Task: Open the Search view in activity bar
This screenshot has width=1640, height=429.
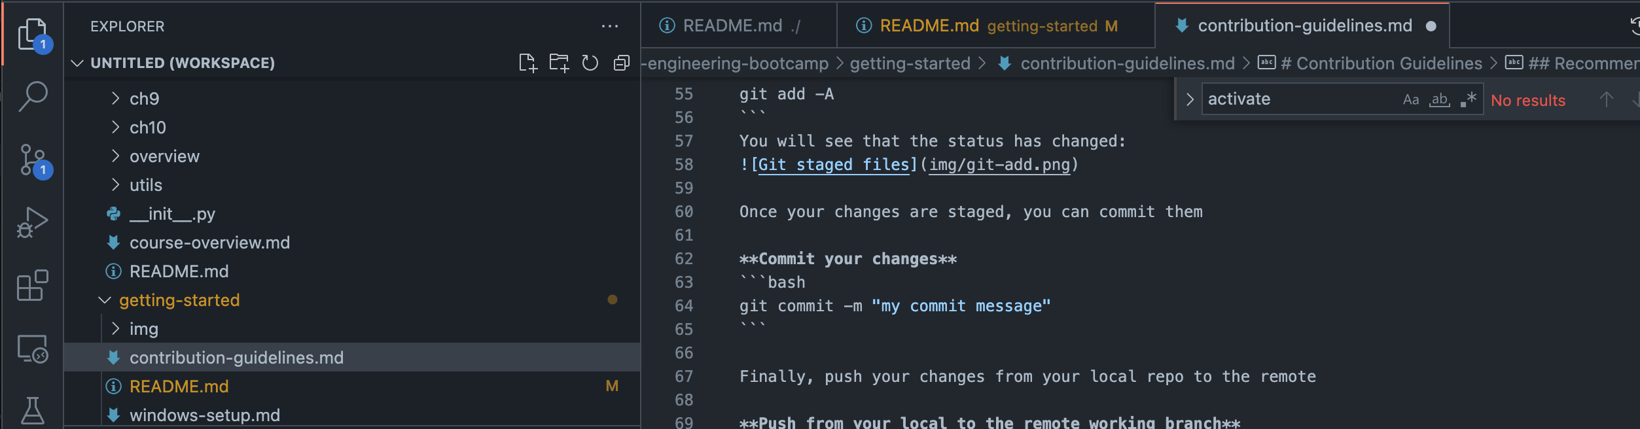Action: pos(33,97)
